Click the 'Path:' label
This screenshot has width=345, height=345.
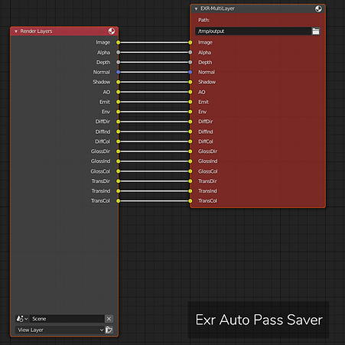(x=203, y=20)
